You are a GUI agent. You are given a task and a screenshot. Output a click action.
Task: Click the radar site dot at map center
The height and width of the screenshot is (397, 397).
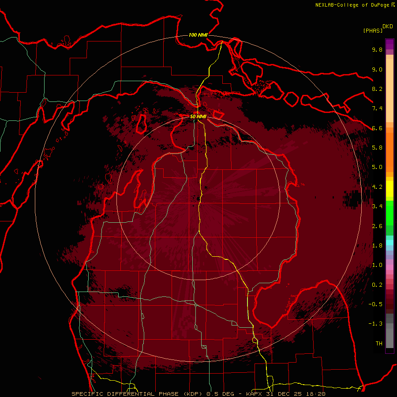[x=198, y=198]
